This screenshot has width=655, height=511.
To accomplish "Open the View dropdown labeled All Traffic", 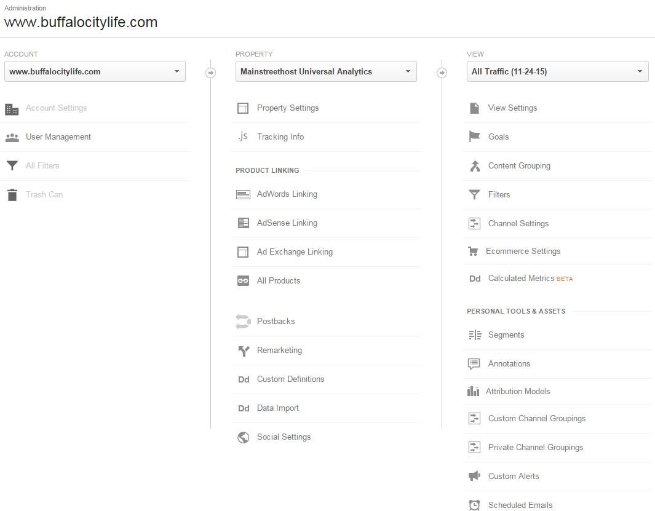I will [557, 71].
